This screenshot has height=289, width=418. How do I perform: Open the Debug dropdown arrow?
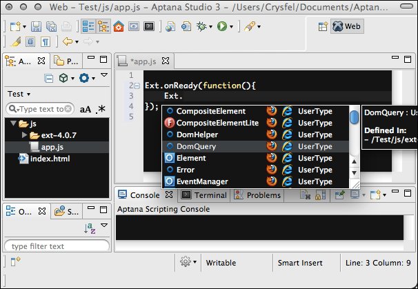[x=210, y=27]
